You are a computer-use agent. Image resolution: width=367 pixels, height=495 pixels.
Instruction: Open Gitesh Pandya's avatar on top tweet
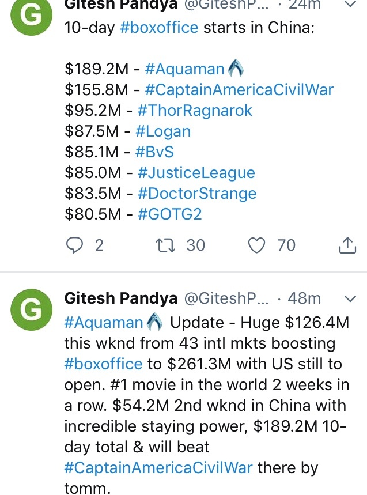31,16
